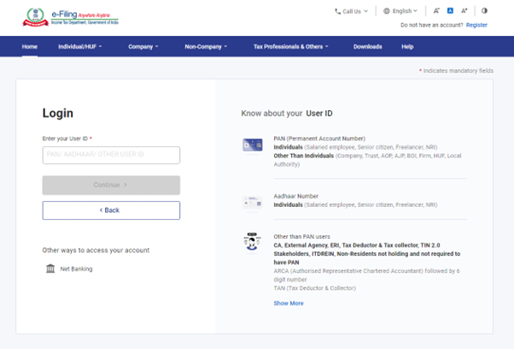Viewport: 514px width, 349px height.
Task: Open the Help menu item
Action: click(407, 47)
